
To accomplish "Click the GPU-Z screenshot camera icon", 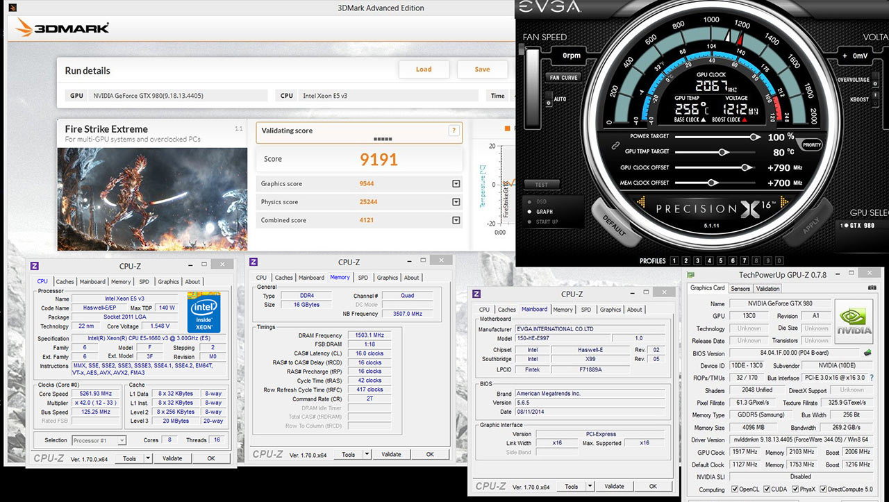I will pos(872,288).
